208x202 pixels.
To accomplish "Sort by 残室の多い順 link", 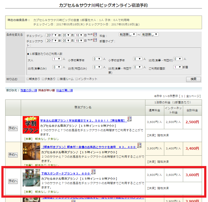I will point(28,90).
